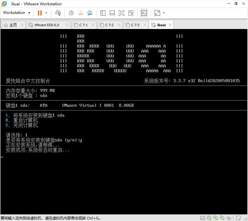Take a snapshot of this virtual machine
248x221 pixels.
pos(71,13)
